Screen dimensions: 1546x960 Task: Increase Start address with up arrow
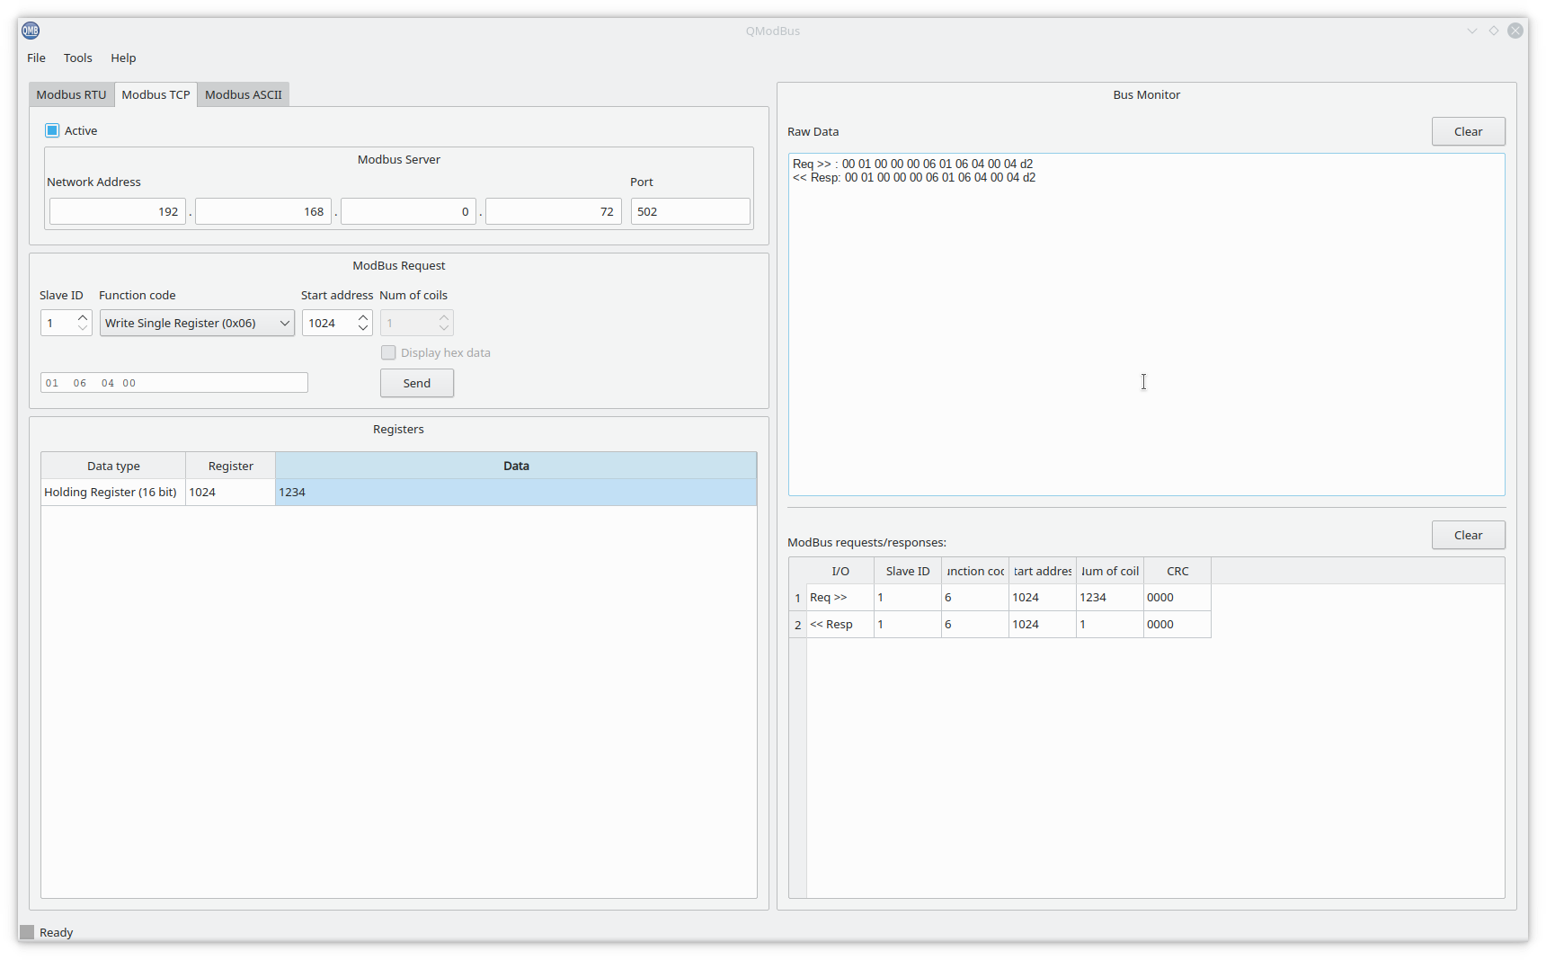click(363, 317)
